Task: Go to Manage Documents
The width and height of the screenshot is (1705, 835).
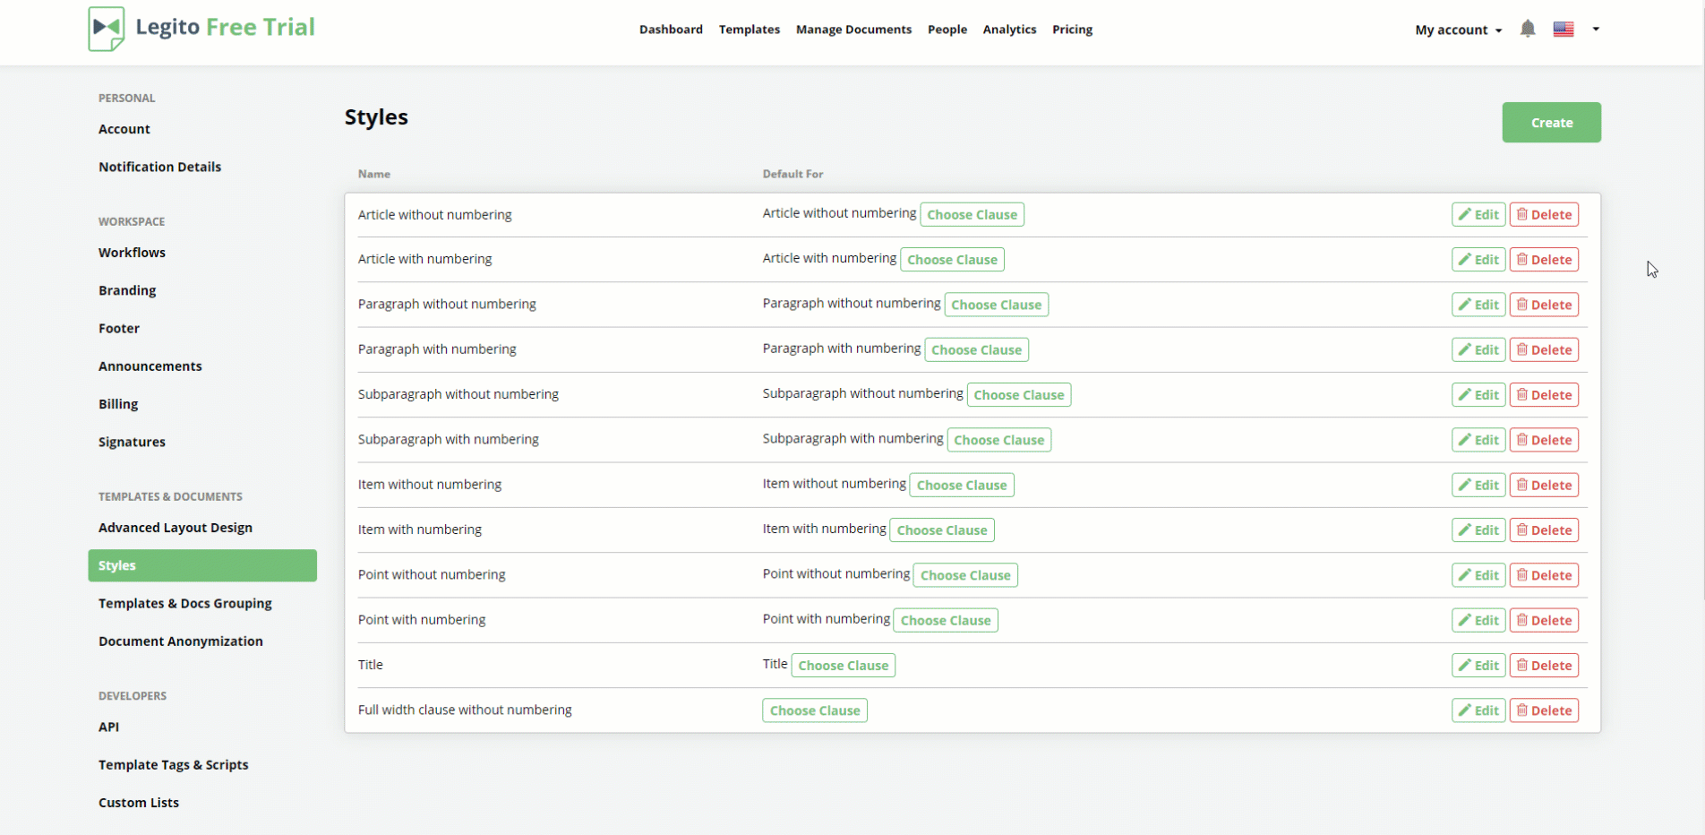Action: pyautogui.click(x=853, y=30)
